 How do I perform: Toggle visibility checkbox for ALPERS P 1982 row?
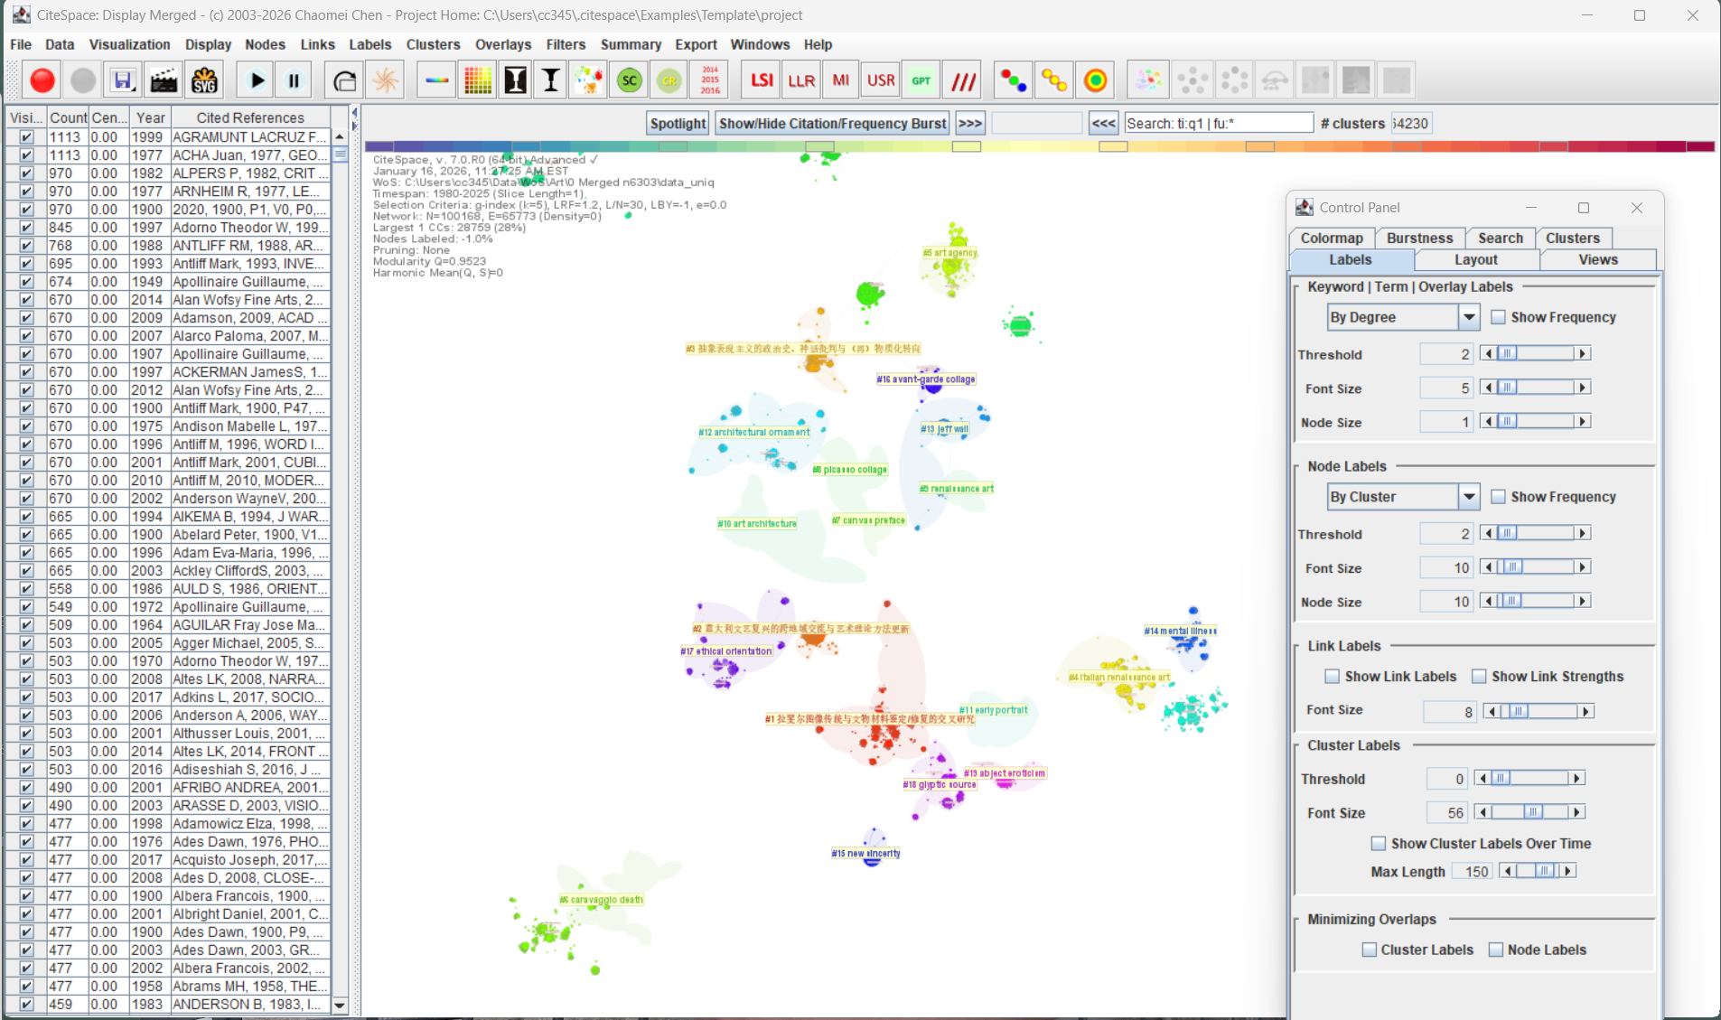click(26, 173)
